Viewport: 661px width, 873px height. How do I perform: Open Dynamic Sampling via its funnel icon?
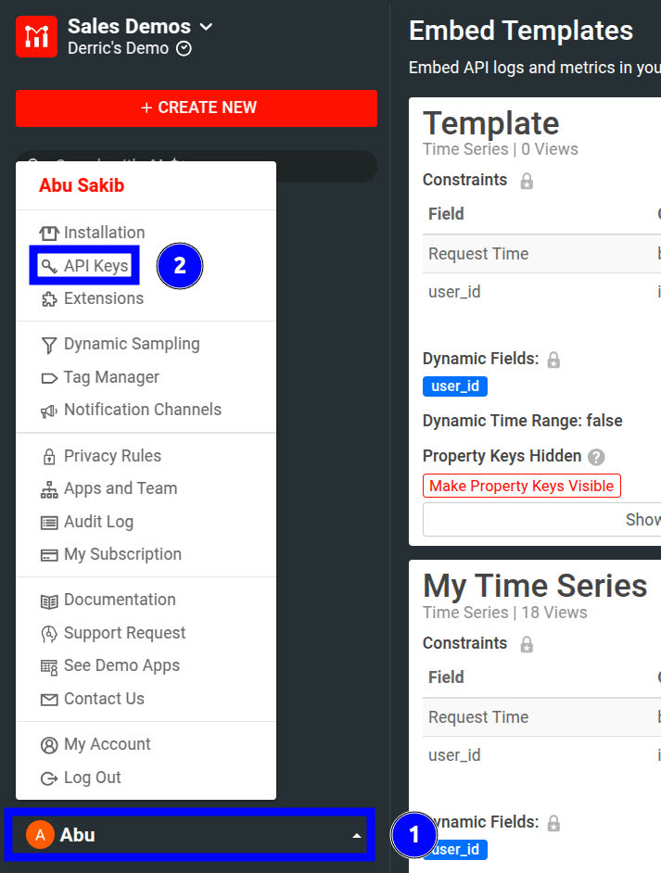[x=47, y=344]
